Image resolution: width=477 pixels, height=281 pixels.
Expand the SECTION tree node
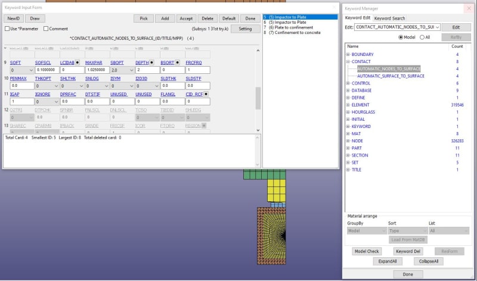click(348, 155)
